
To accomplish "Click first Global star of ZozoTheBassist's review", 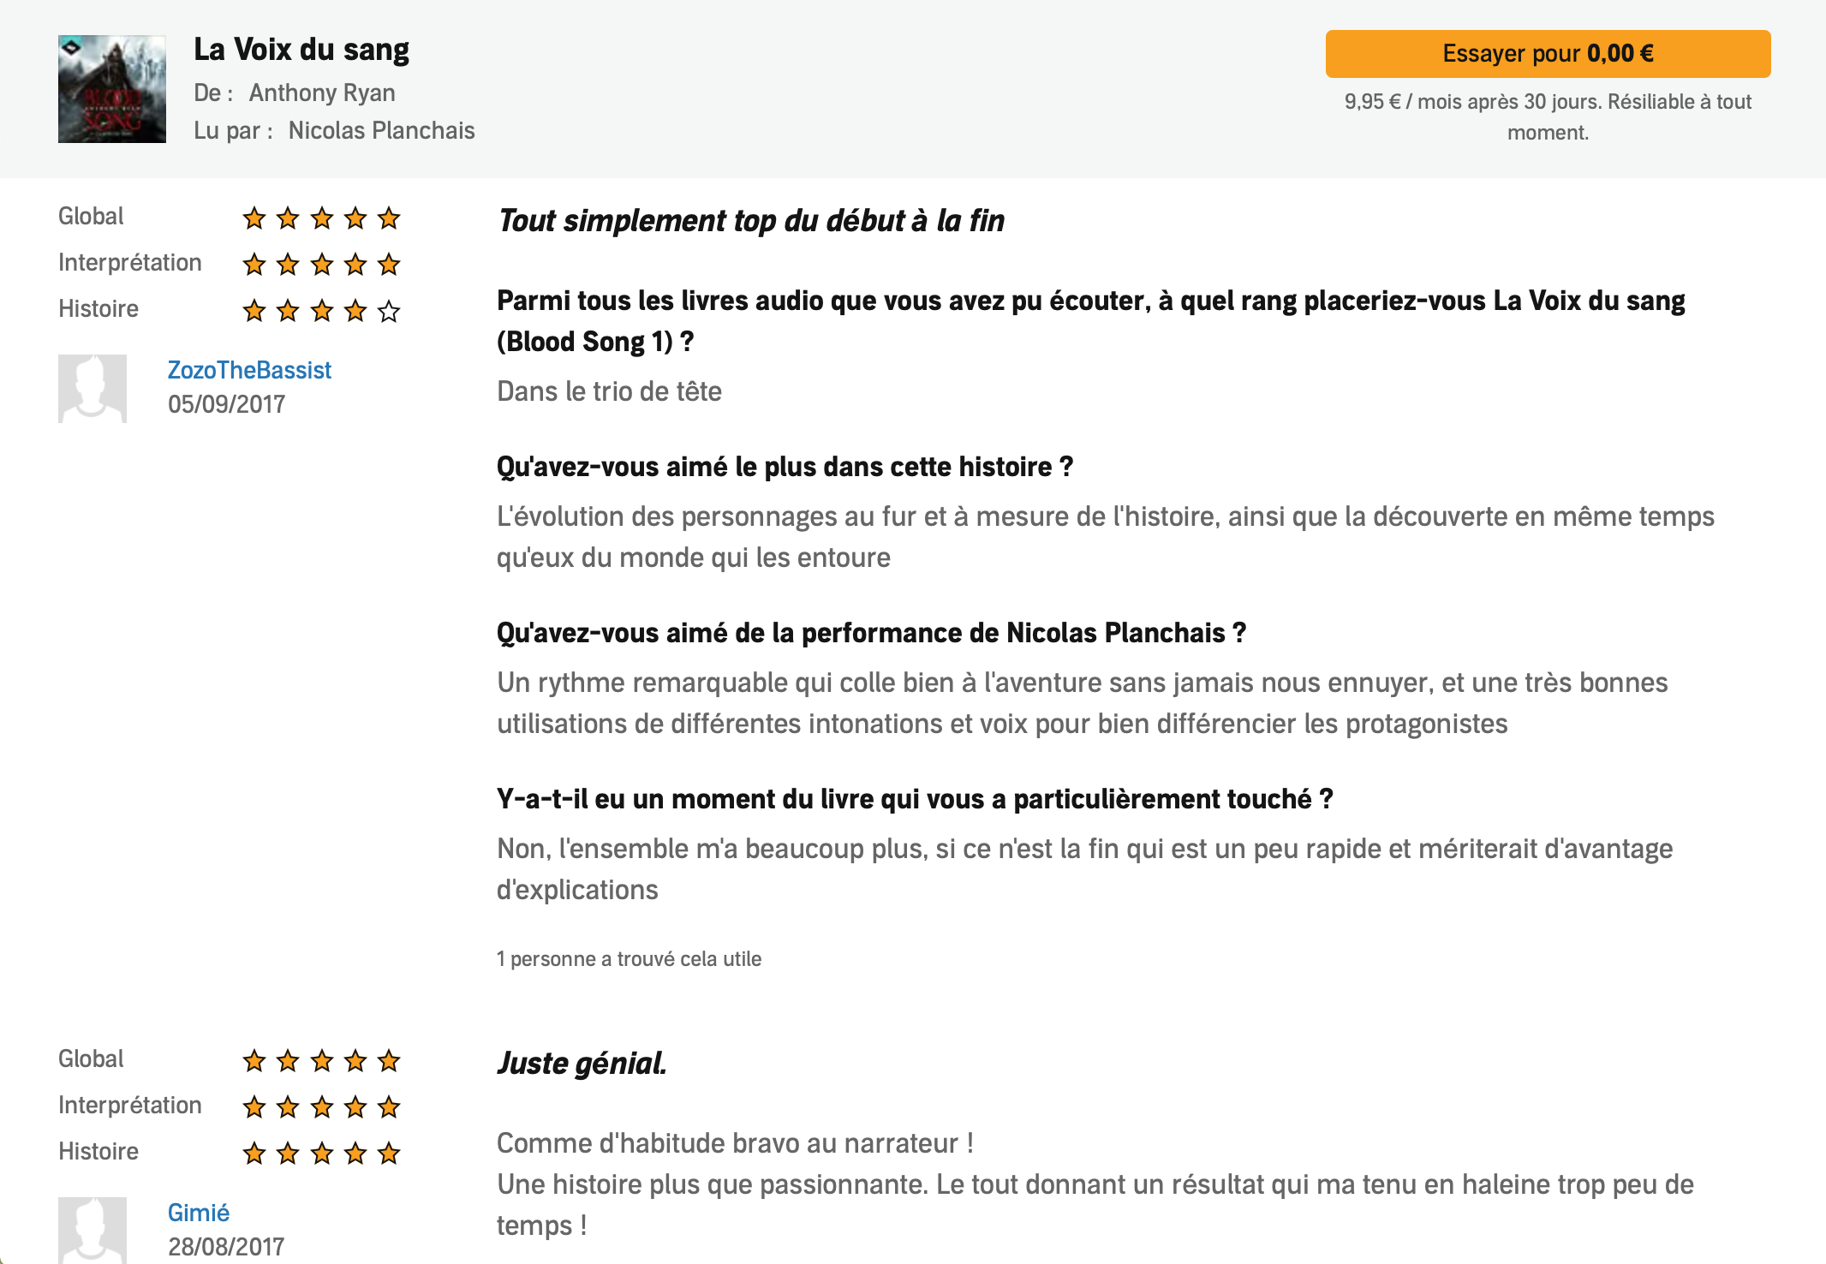I will 254,218.
